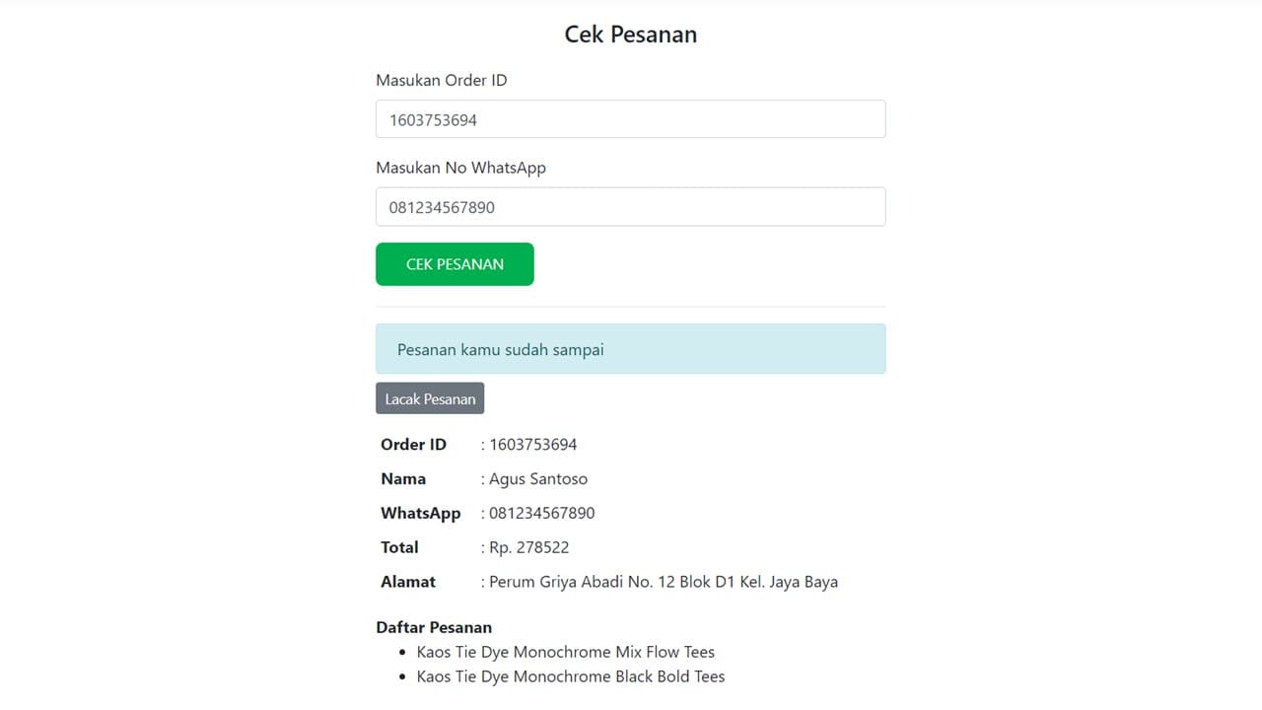Click the bold Order ID detail row label
This screenshot has height=710, width=1262.
[x=413, y=445]
